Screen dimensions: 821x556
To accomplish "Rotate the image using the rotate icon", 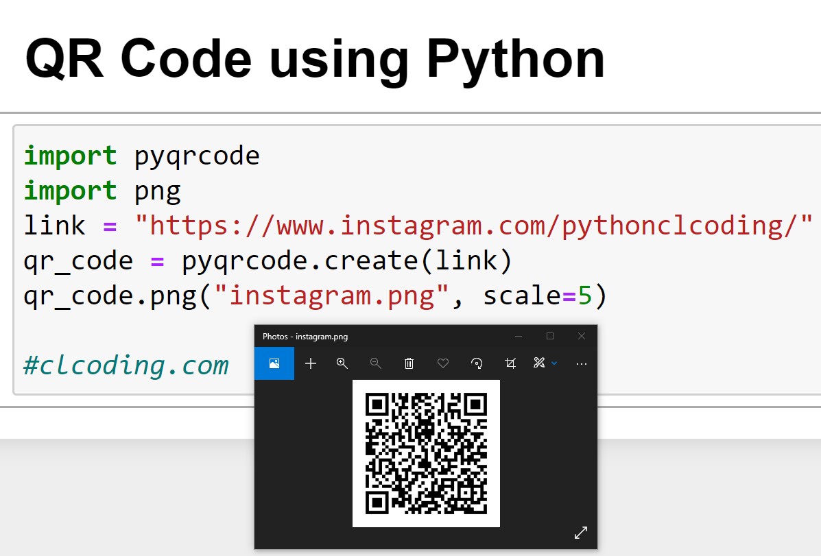I will [477, 363].
